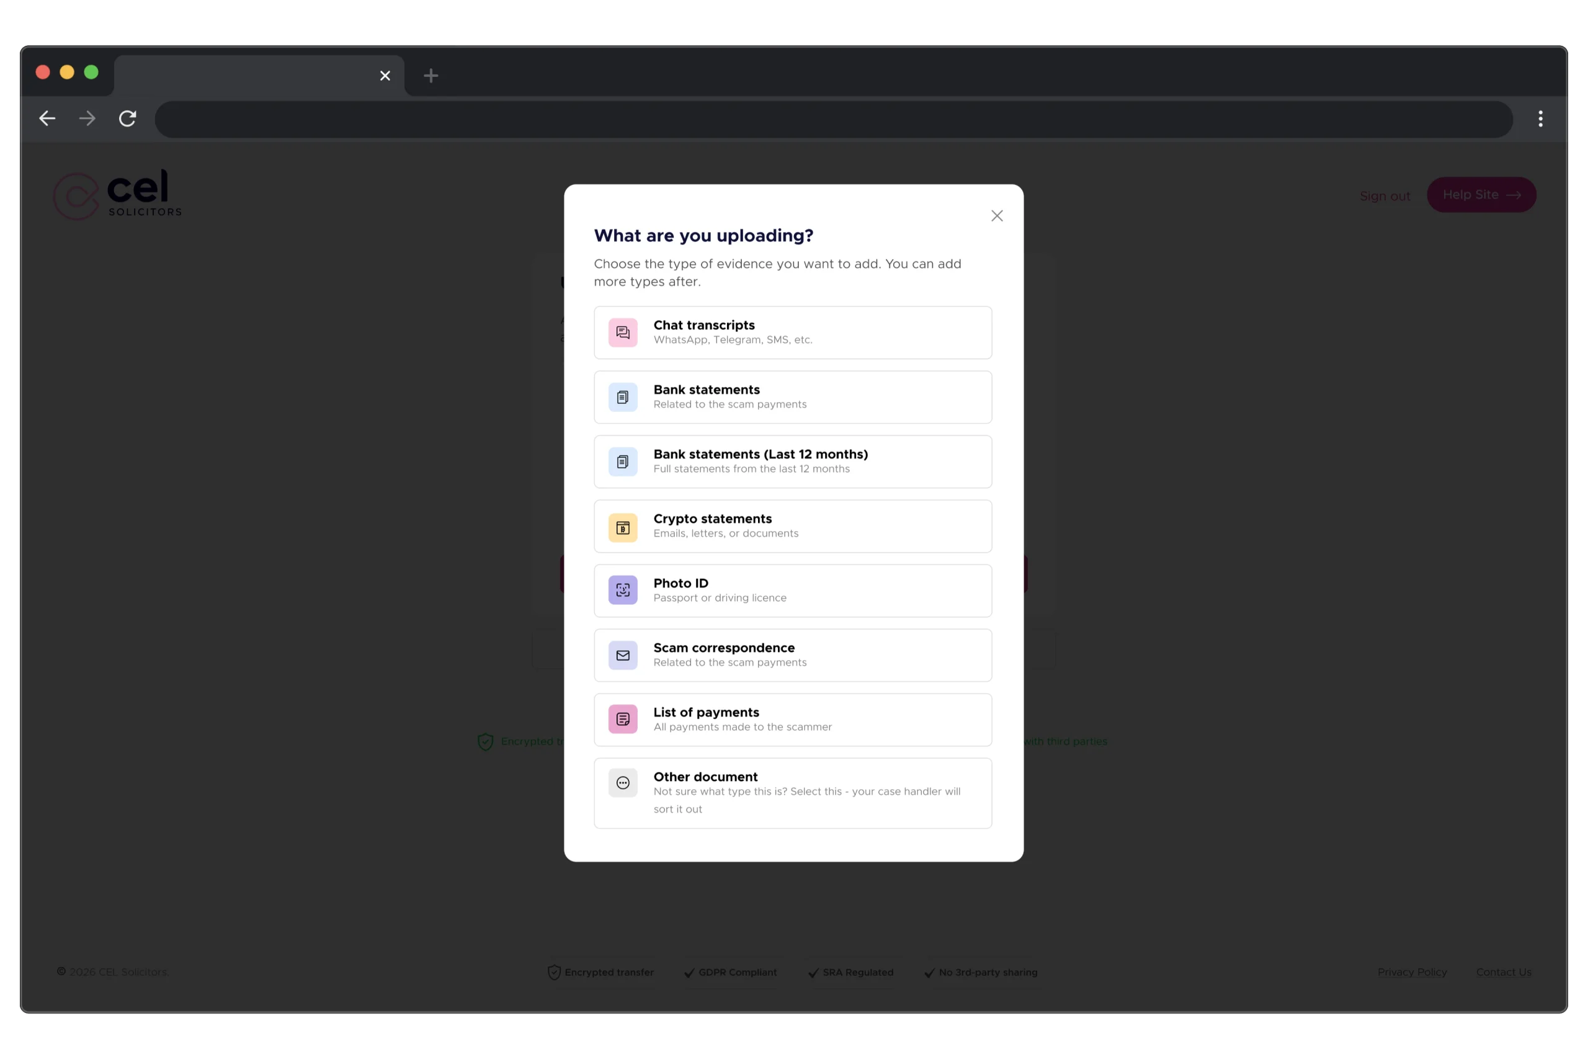The width and height of the screenshot is (1588, 1059).
Task: Open the Help Site button
Action: [1481, 195]
